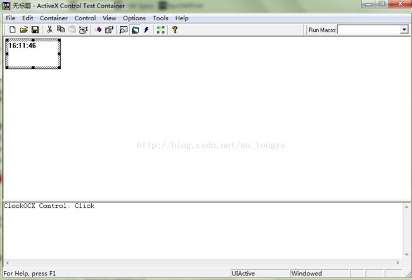The image size is (412, 280).
Task: Click the UIActive status bar entry
Action: [x=260, y=274]
